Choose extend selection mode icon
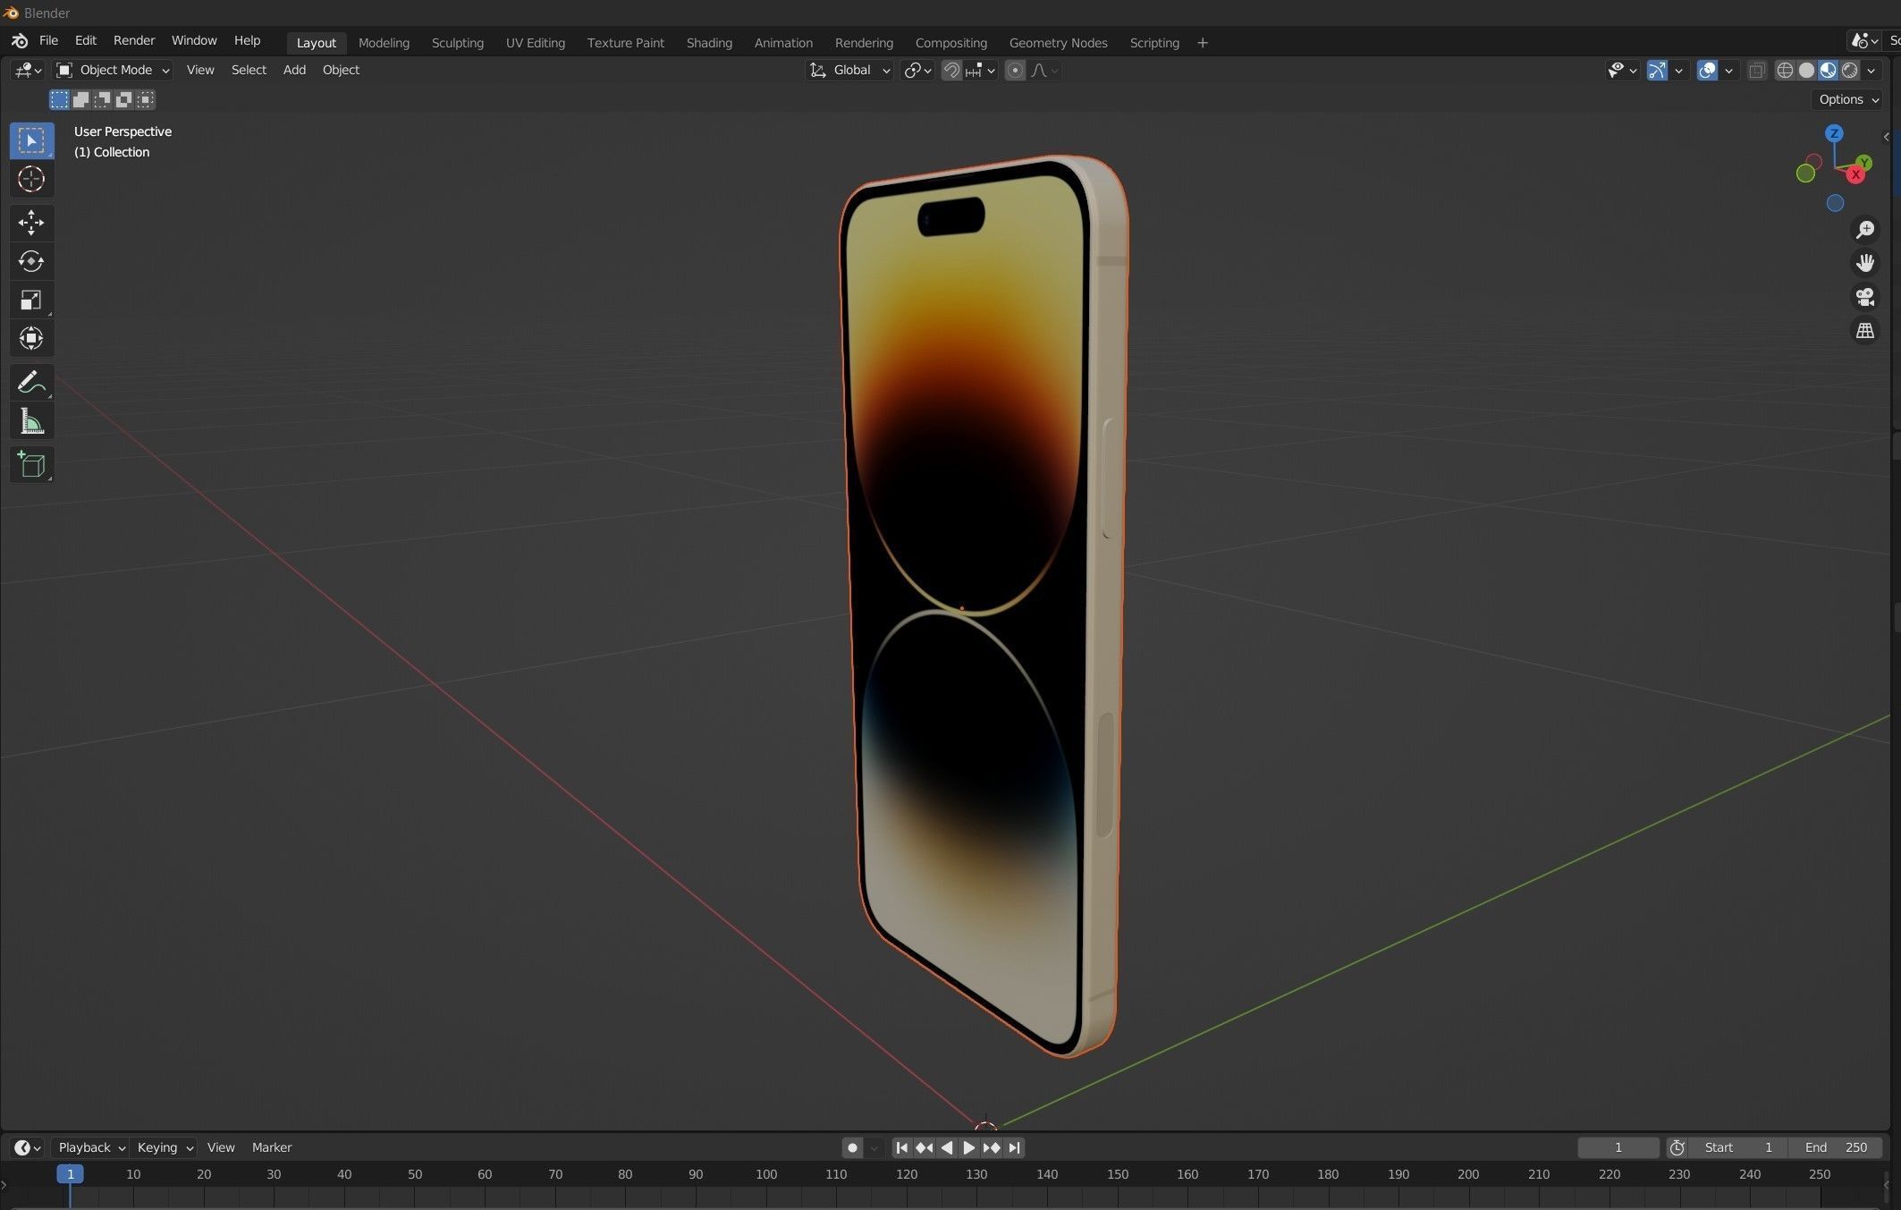Screen dimensions: 1901x1210 80,99
